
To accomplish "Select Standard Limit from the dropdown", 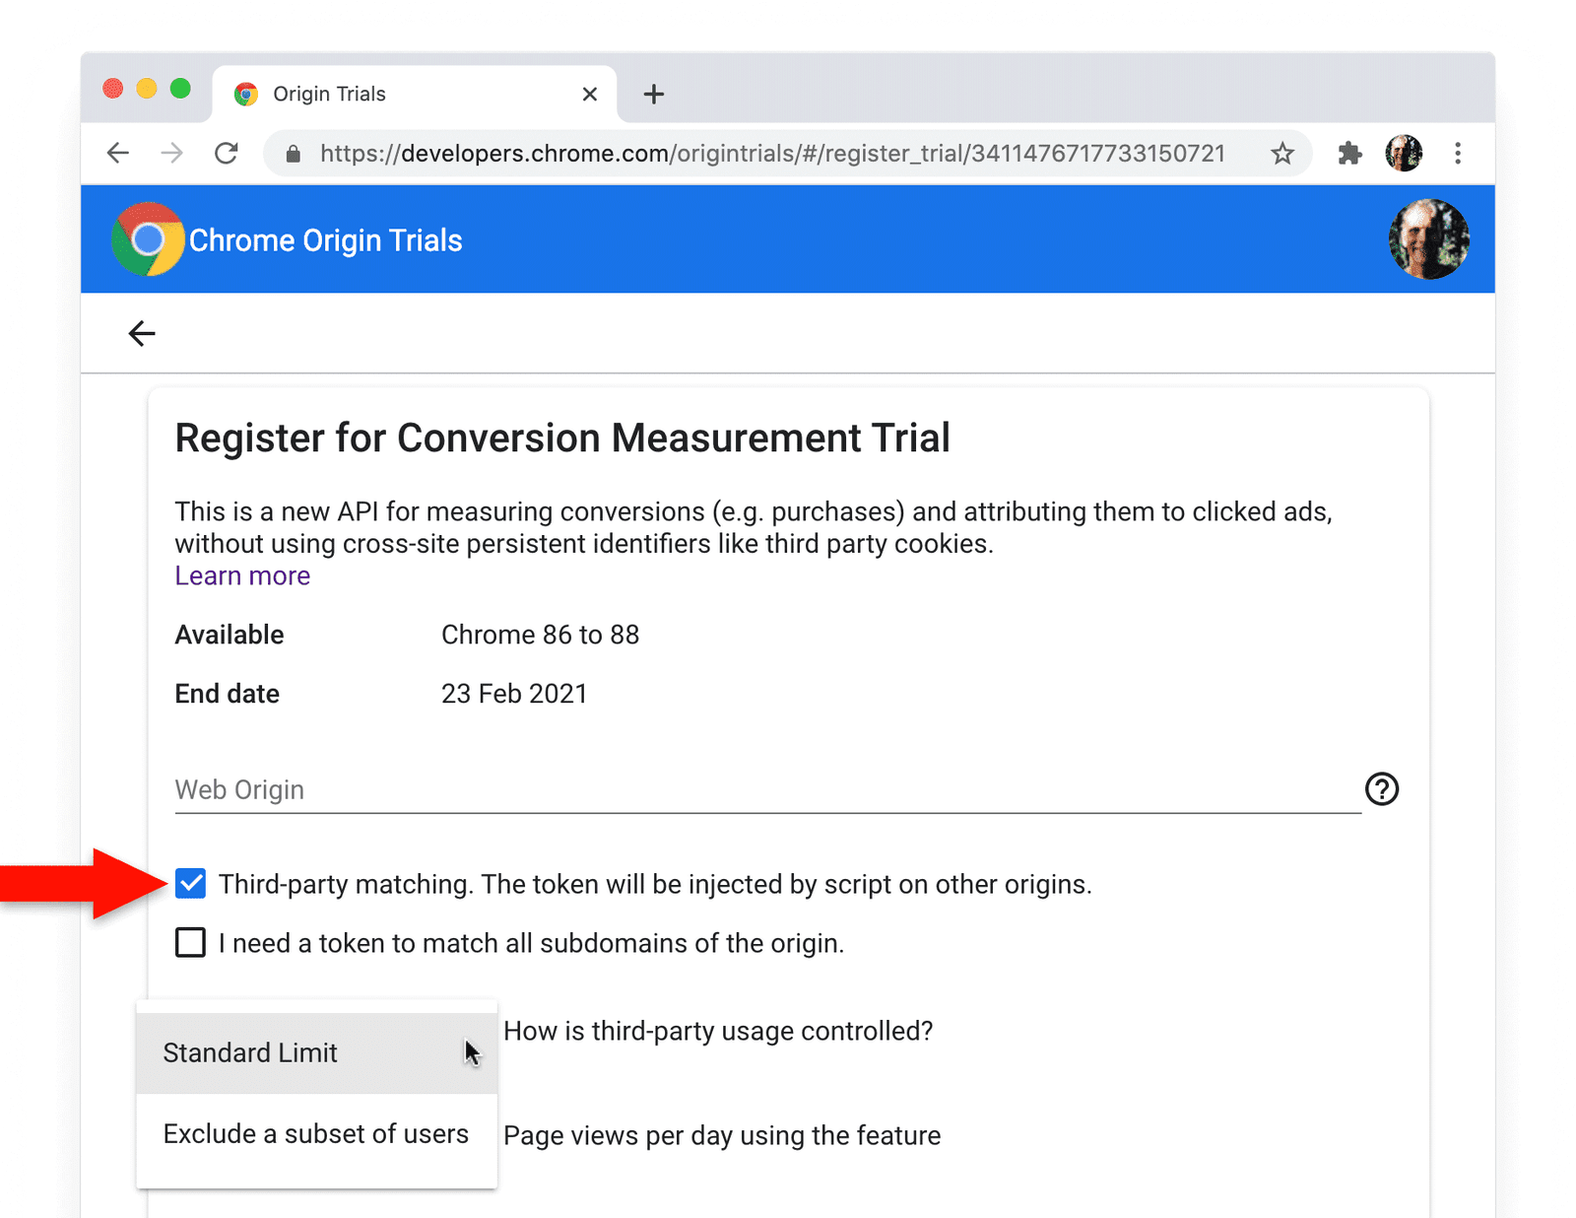I will point(250,1051).
